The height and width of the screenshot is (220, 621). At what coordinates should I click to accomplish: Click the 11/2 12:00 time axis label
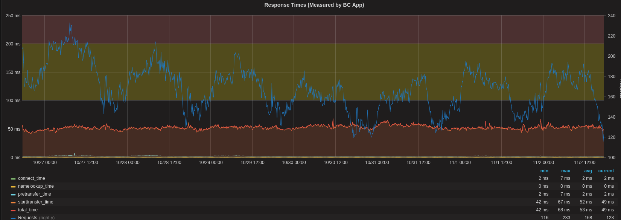584,163
